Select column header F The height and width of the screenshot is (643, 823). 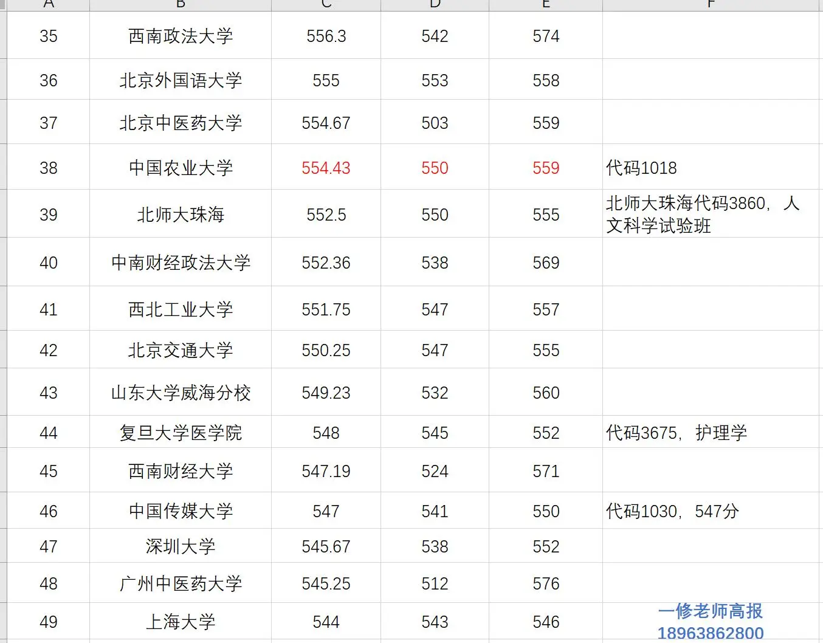coord(710,5)
